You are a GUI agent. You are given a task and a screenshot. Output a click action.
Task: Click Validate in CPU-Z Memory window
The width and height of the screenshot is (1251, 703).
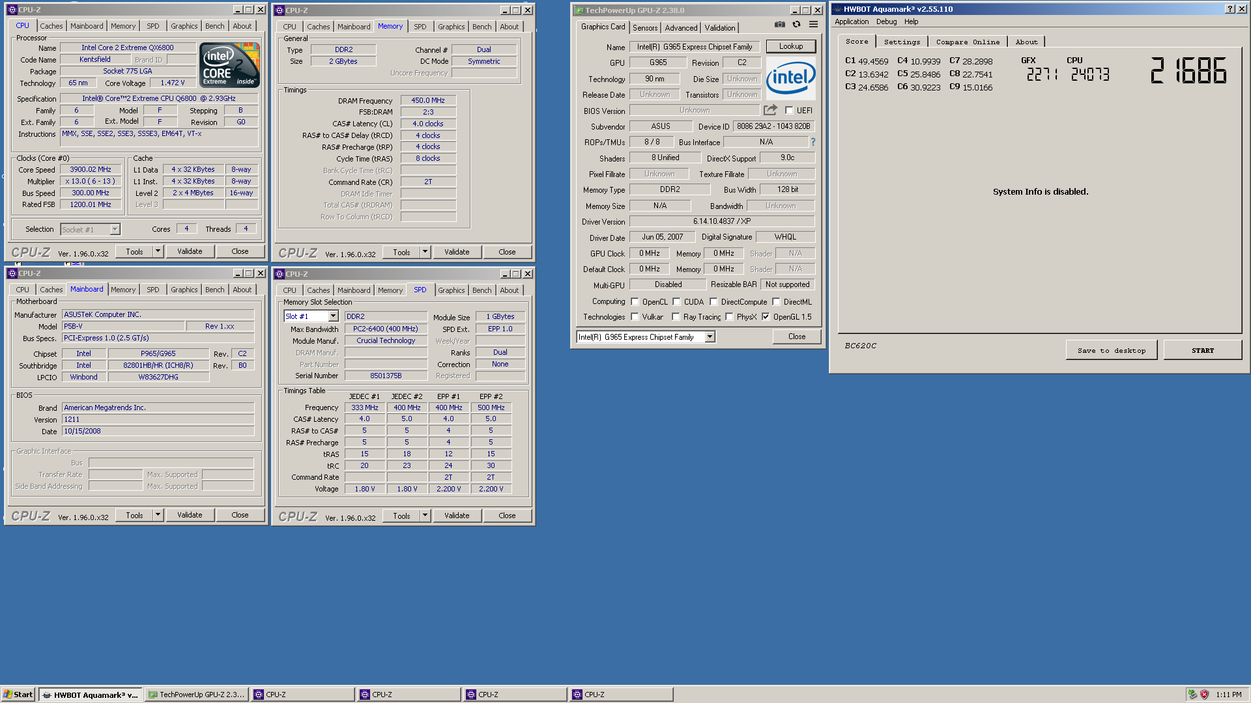pyautogui.click(x=457, y=252)
